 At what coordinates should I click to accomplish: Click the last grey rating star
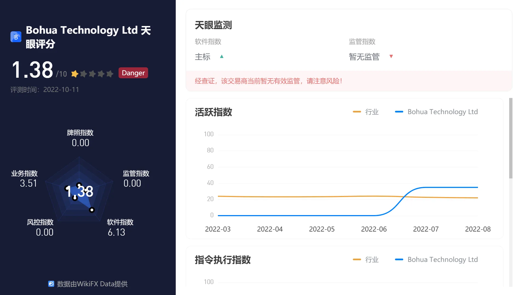[x=110, y=74]
